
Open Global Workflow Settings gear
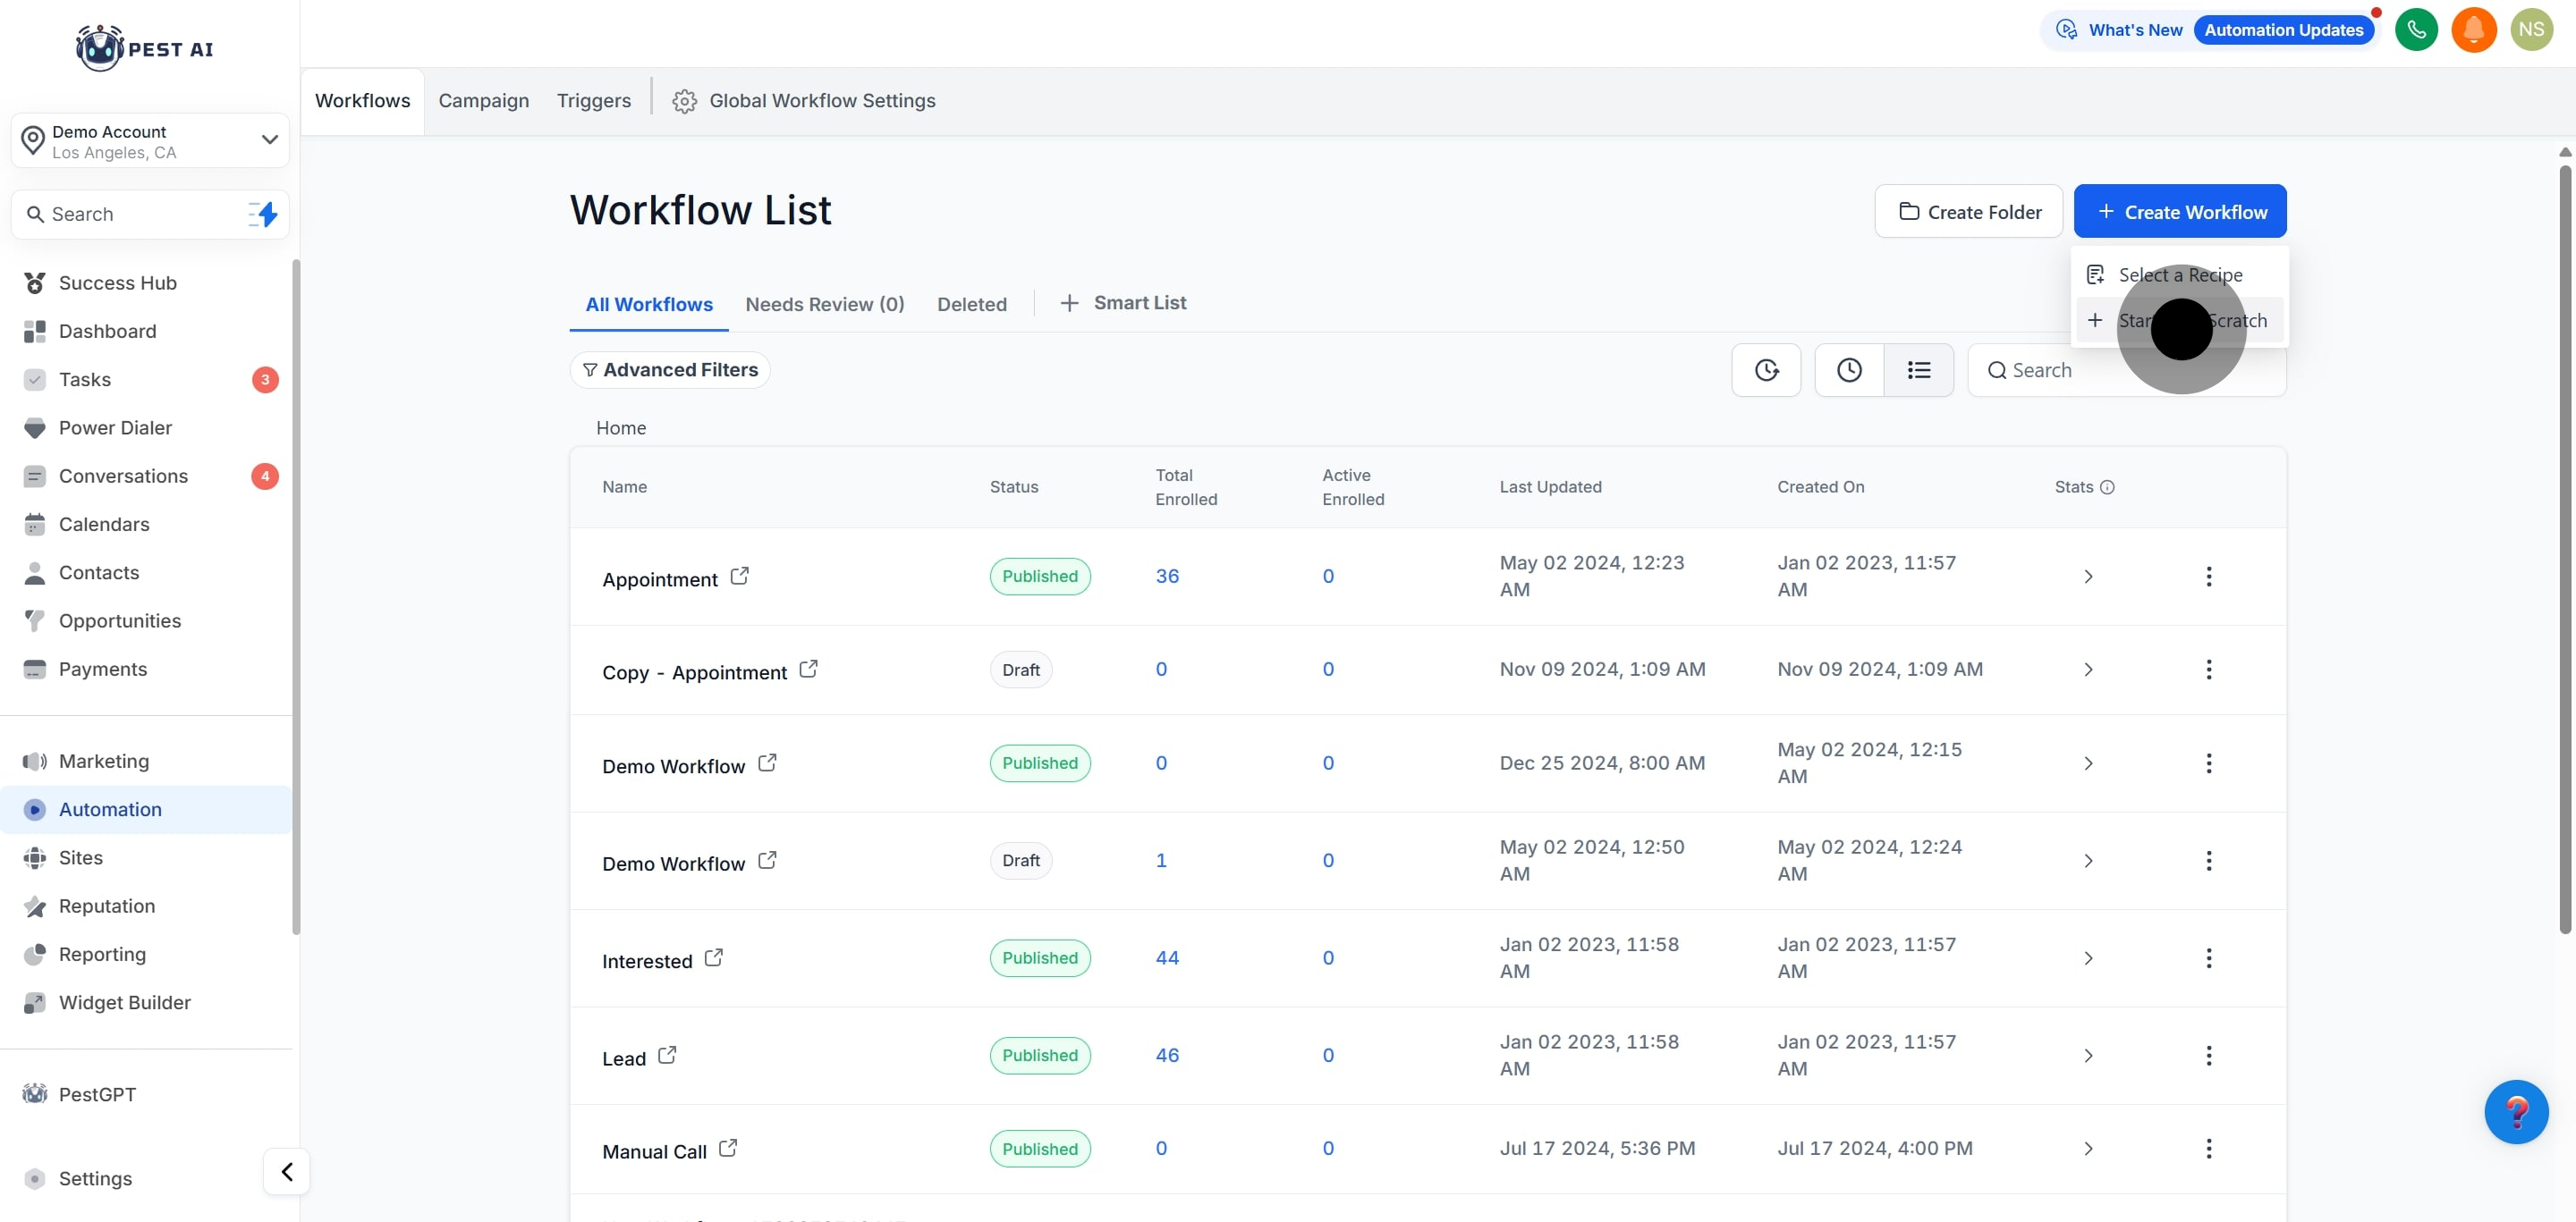coord(684,101)
